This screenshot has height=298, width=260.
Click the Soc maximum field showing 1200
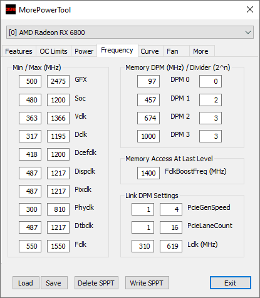click(58, 100)
